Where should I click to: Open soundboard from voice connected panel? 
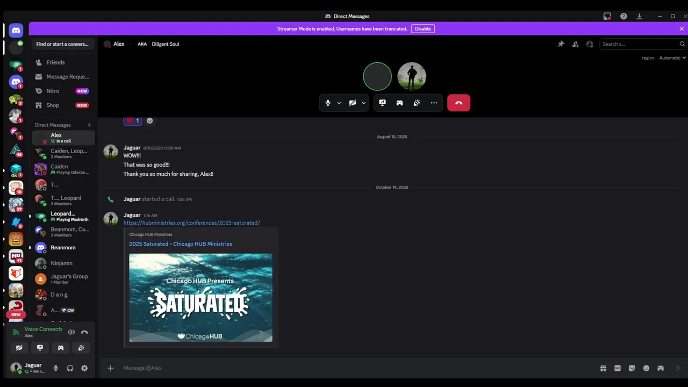pos(81,348)
